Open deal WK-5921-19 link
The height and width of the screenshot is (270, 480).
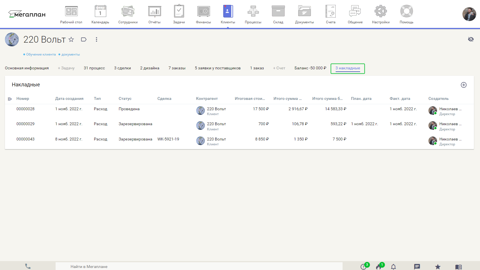(168, 139)
